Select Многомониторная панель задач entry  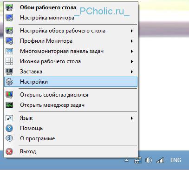pyautogui.click(x=71, y=51)
